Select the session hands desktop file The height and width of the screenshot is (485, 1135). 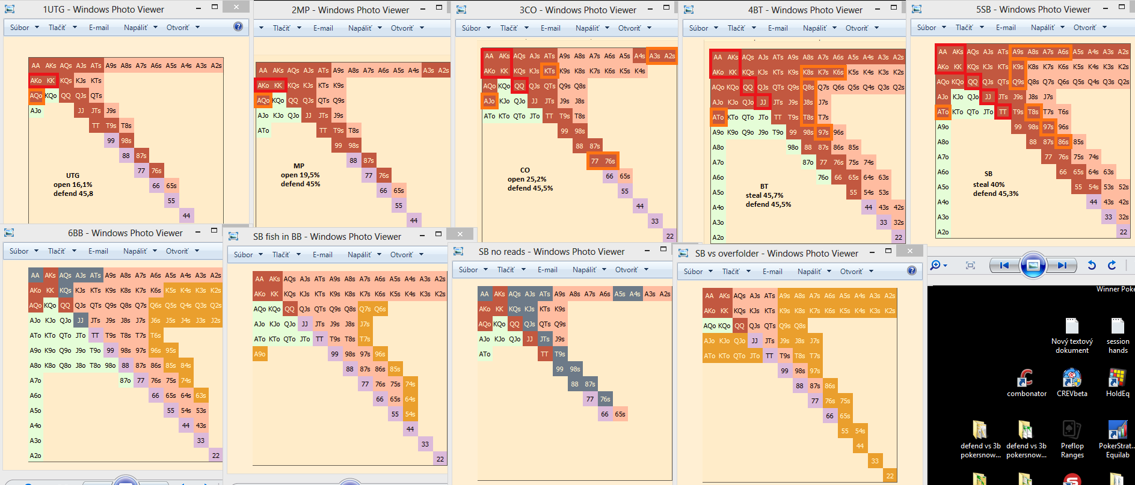point(1118,335)
